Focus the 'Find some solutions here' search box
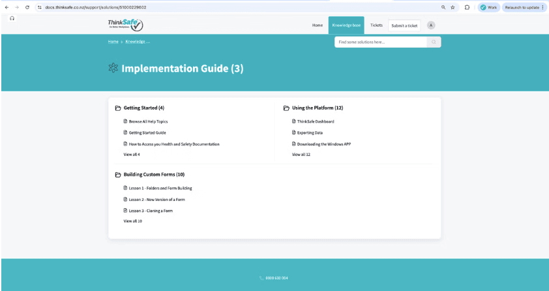Screen dimensions: 549x291 coord(381,42)
